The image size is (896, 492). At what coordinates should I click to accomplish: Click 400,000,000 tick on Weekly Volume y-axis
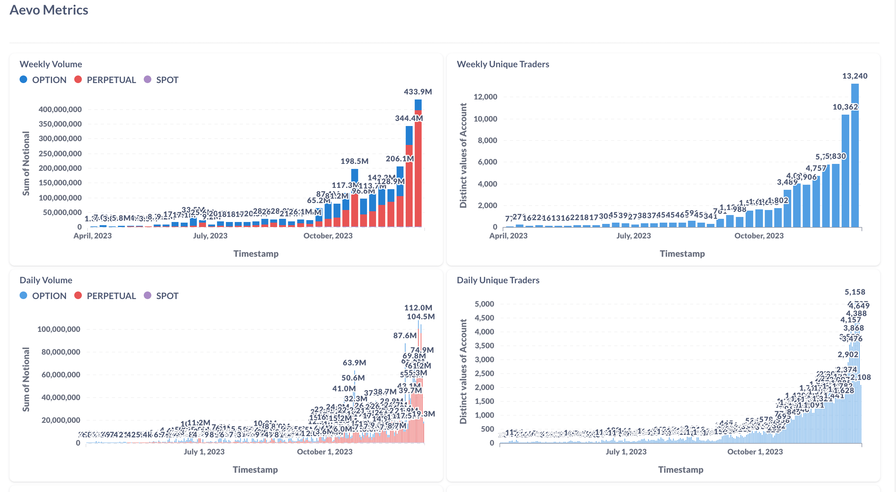[x=60, y=110]
